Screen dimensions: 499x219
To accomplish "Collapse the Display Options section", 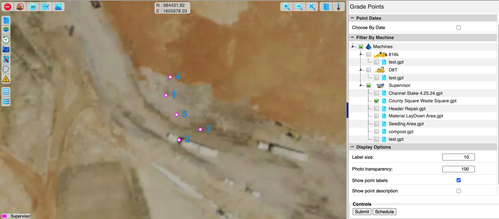I will (x=352, y=147).
